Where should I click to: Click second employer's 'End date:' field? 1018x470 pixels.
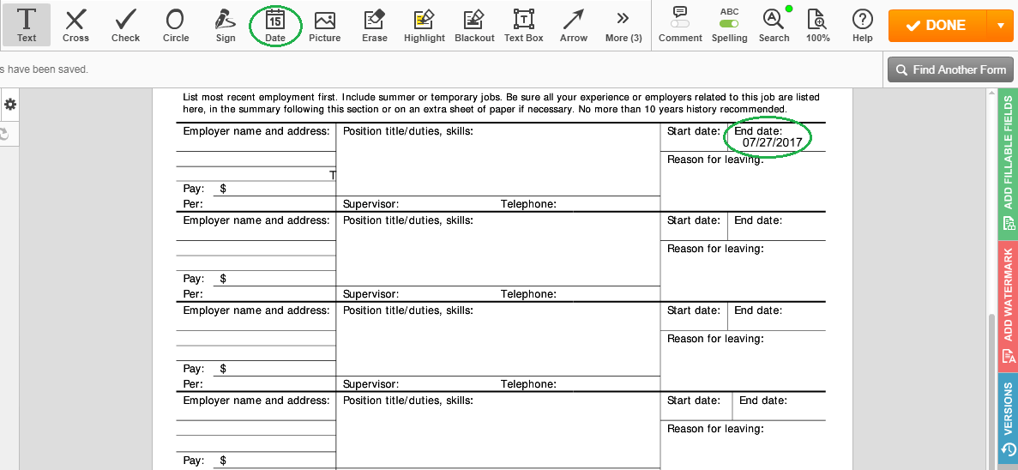click(776, 226)
